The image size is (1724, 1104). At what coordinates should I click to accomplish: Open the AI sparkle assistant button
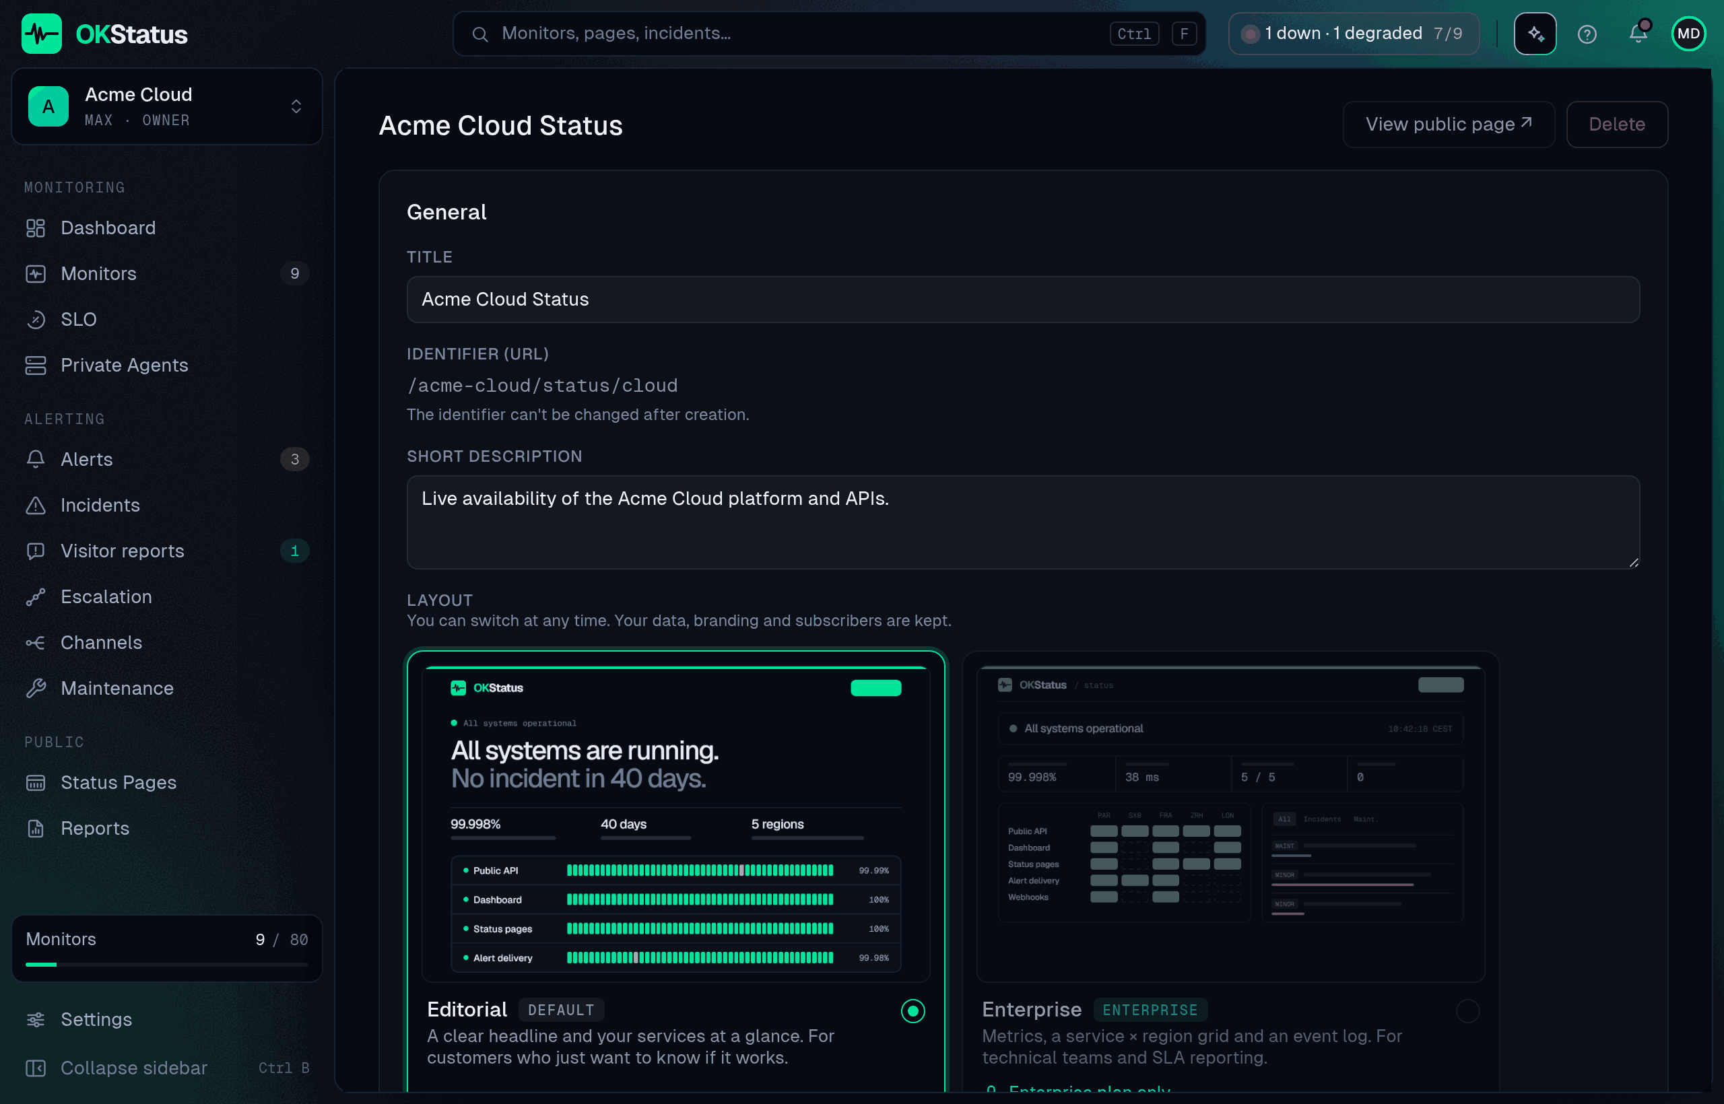(1535, 34)
